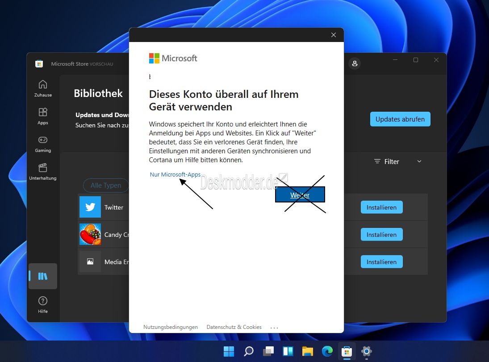Click the user account icon in Store

(355, 63)
